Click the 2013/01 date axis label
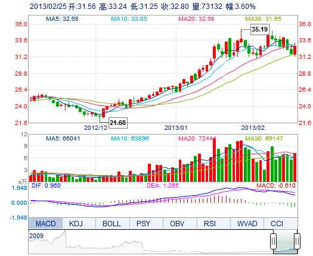 click(x=176, y=127)
